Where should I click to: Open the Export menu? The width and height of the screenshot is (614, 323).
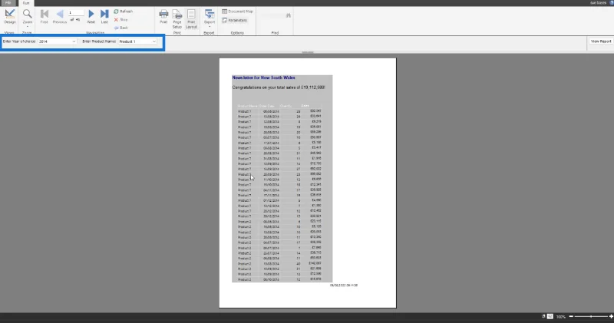(x=210, y=18)
